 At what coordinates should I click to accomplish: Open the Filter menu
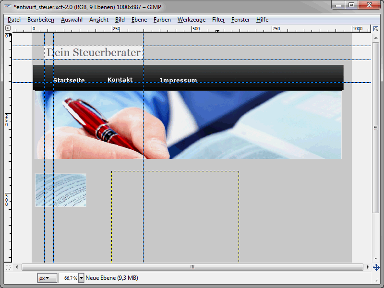tap(218, 20)
